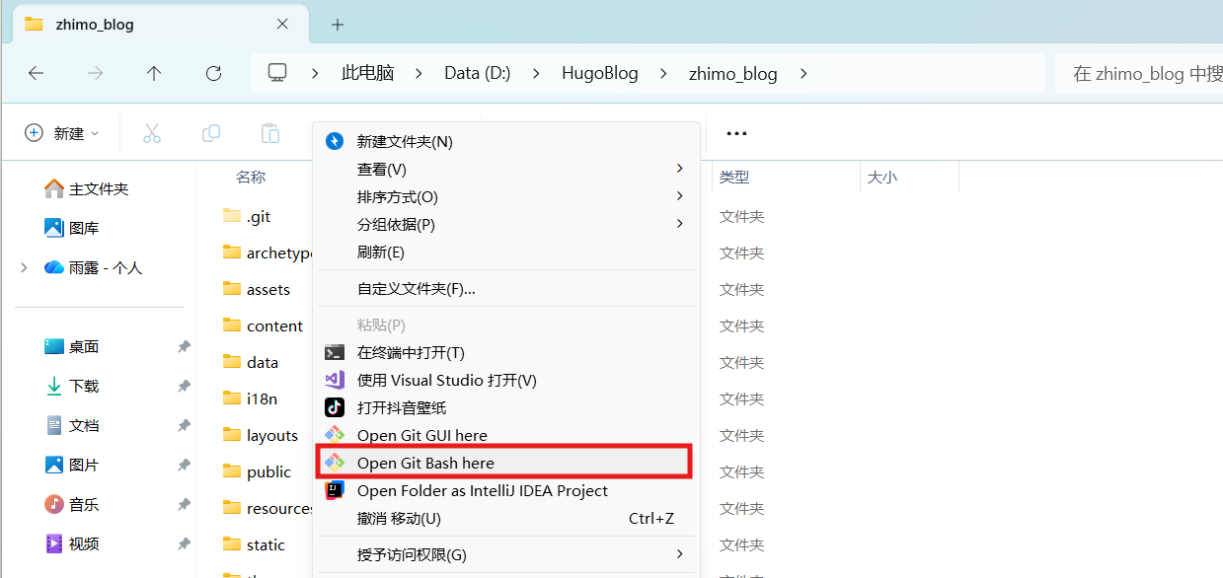The width and height of the screenshot is (1223, 578).
Task: Click the Refresh arrow in navigation bar
Action: point(213,73)
